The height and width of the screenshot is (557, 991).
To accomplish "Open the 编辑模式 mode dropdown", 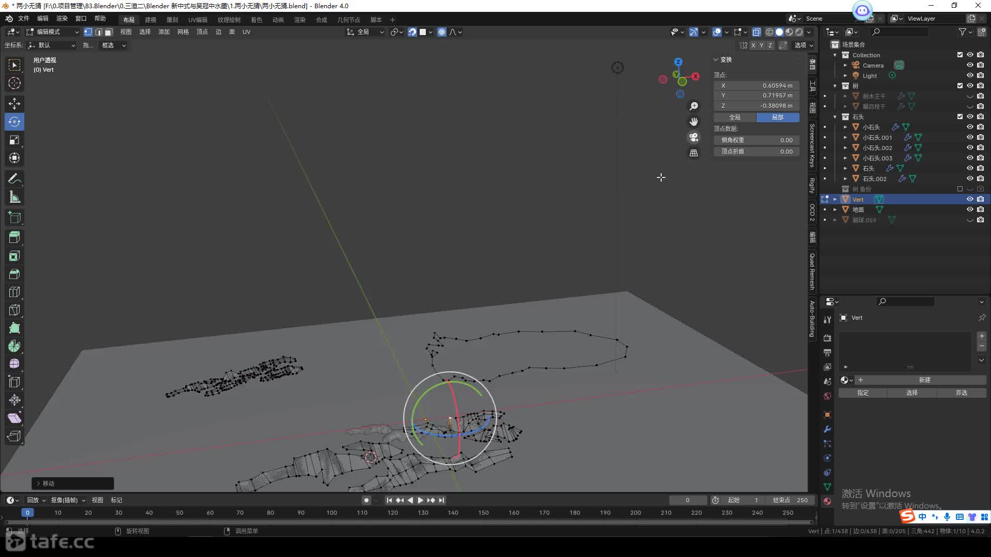I will pos(53,32).
